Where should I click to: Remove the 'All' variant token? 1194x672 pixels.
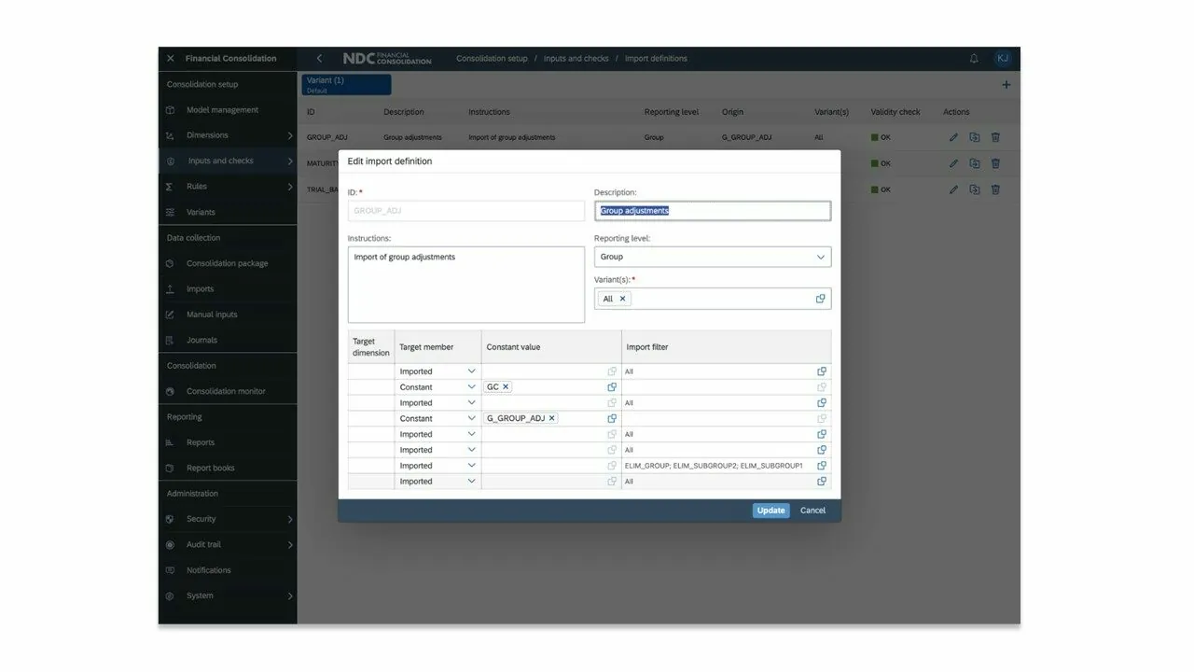point(623,299)
